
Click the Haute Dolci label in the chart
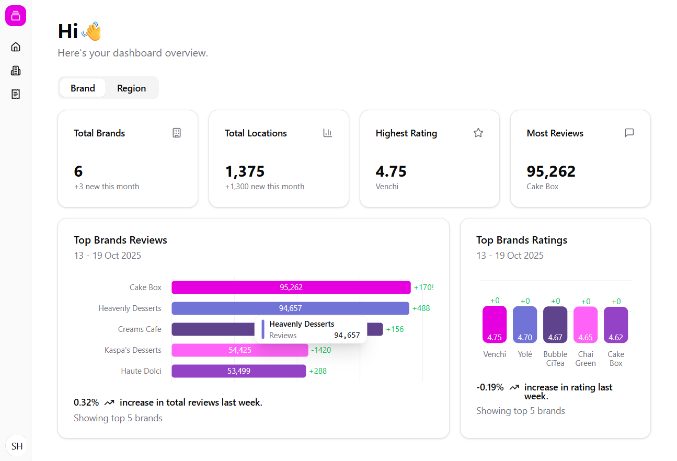[x=141, y=371]
